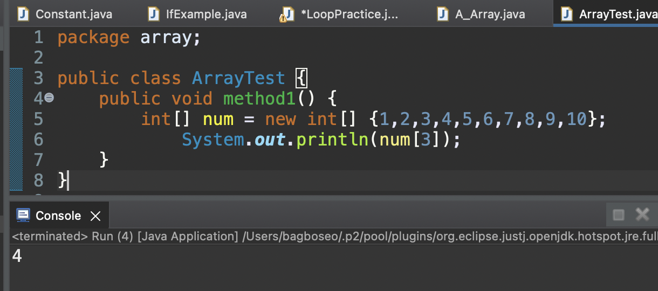
Task: Click the 'void' keyword on line 4
Action: pyautogui.click(x=192, y=99)
